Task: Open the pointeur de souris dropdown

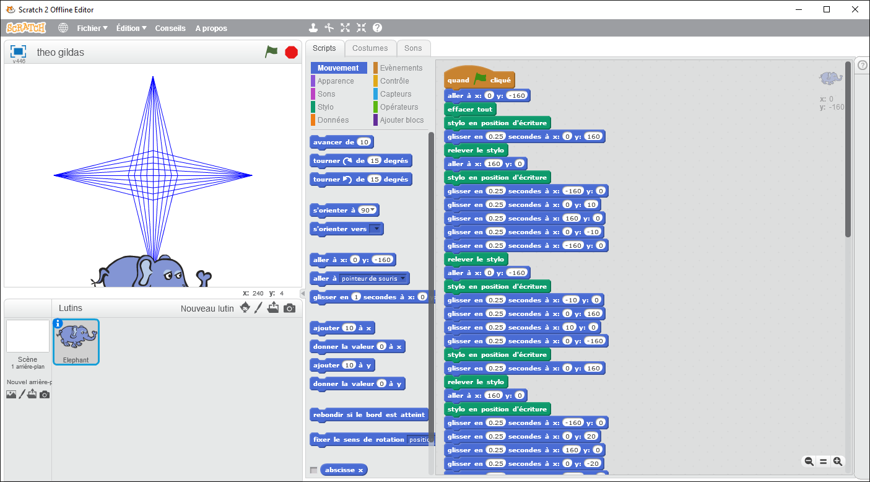Action: (x=402, y=278)
